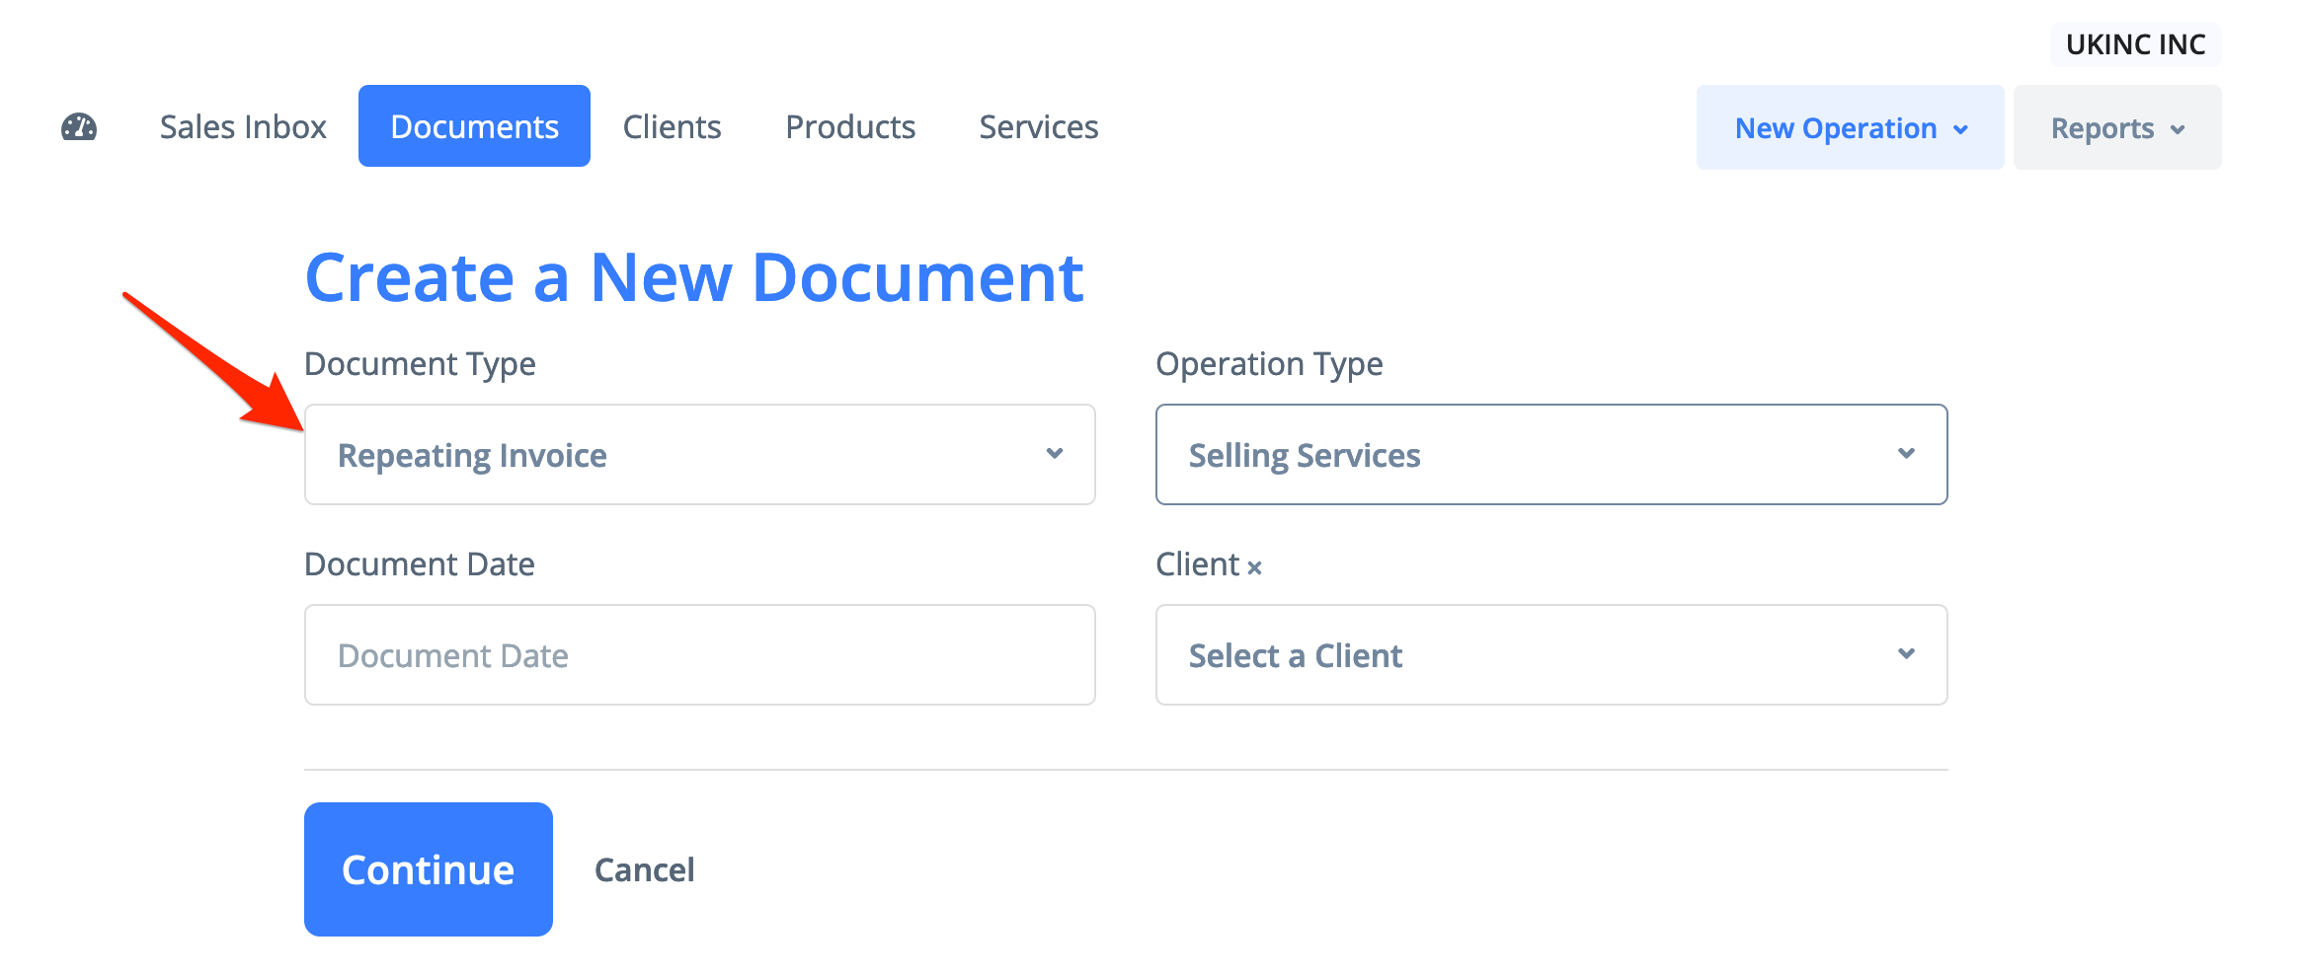
Task: Click the Operation Type label
Action: click(x=1269, y=364)
